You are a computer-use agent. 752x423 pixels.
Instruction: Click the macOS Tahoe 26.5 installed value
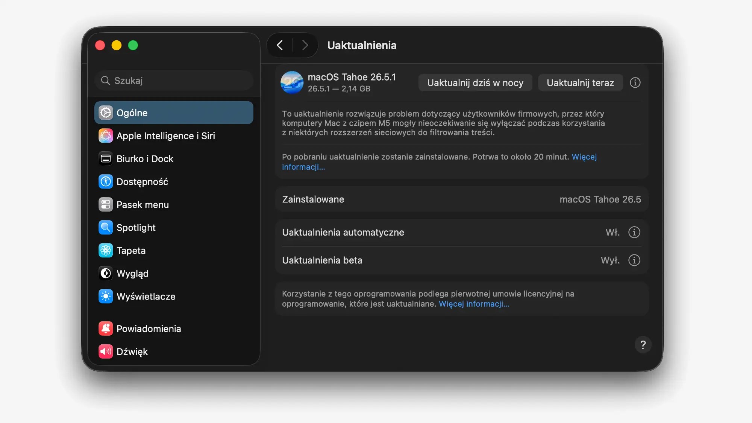pyautogui.click(x=600, y=199)
